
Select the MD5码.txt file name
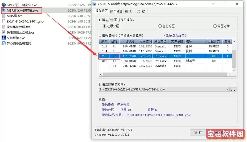14,16
